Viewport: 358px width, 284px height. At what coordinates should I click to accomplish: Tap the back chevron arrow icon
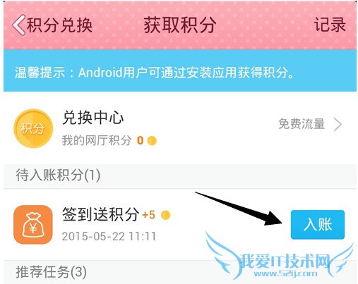click(x=19, y=25)
